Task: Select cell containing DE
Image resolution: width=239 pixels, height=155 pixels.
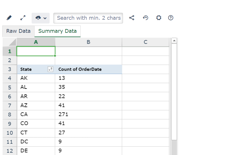Action: click(36, 151)
